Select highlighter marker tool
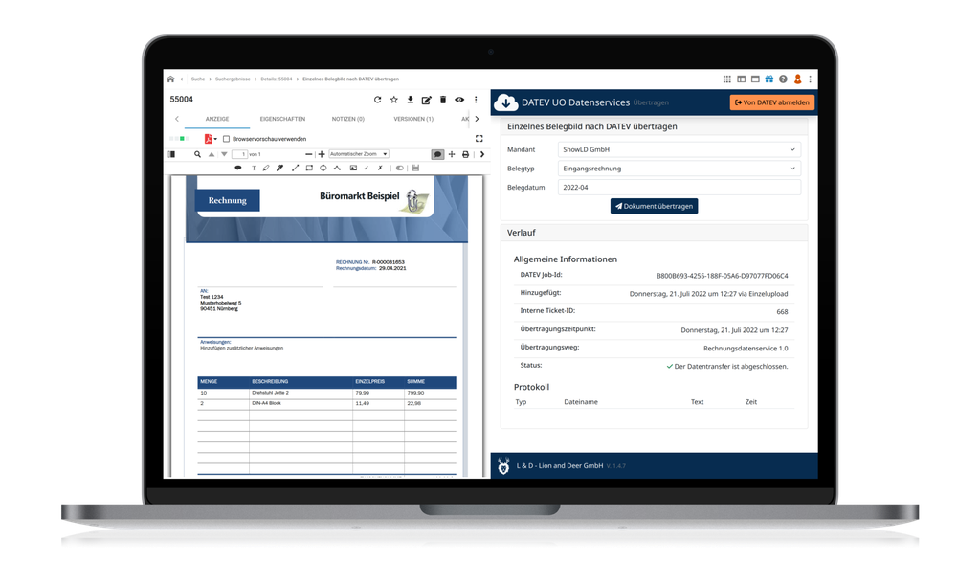980x564 pixels. coord(280,169)
